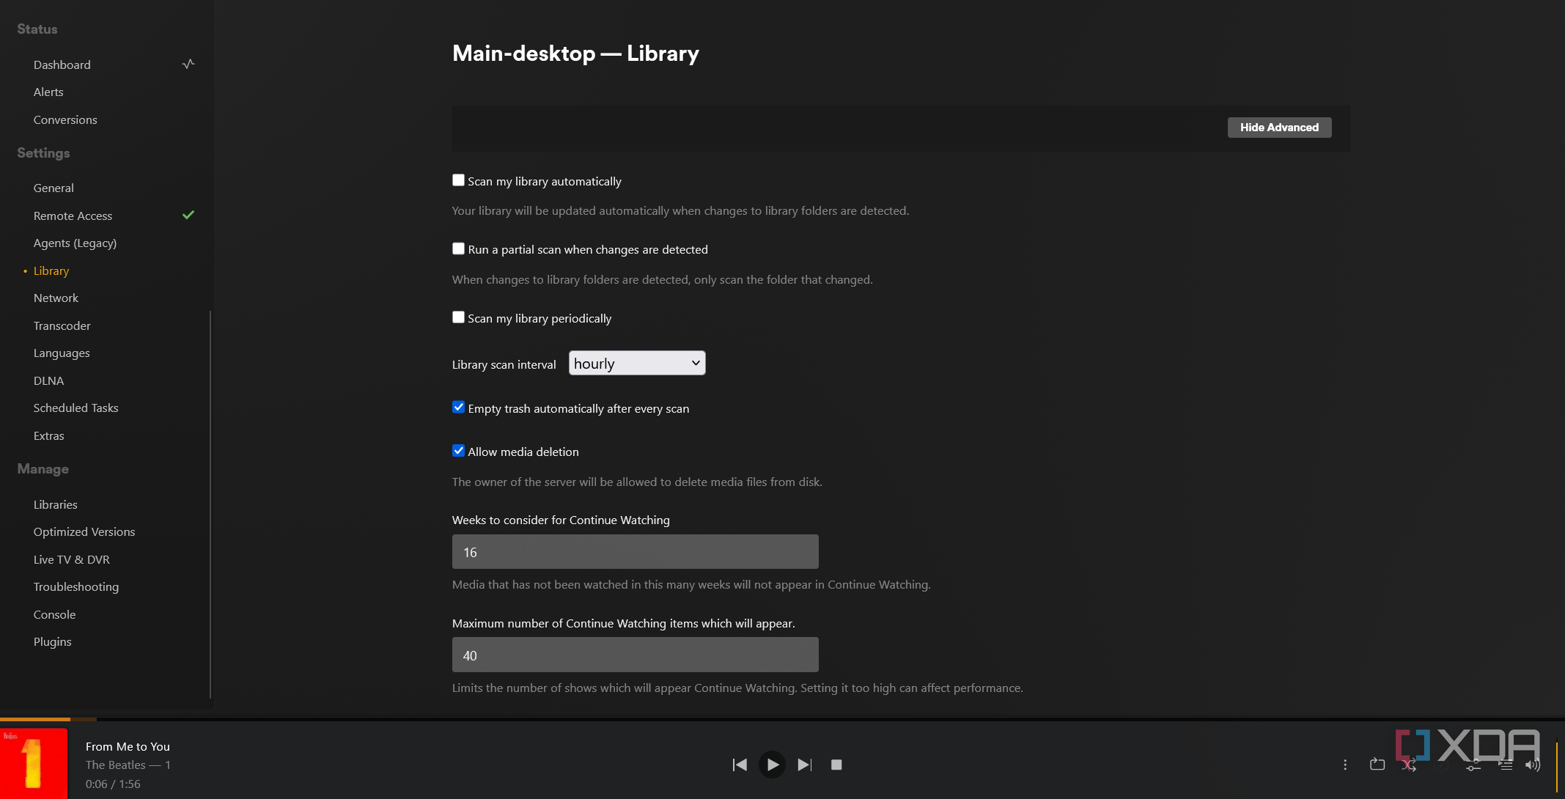Skip to the next track

pyautogui.click(x=804, y=765)
